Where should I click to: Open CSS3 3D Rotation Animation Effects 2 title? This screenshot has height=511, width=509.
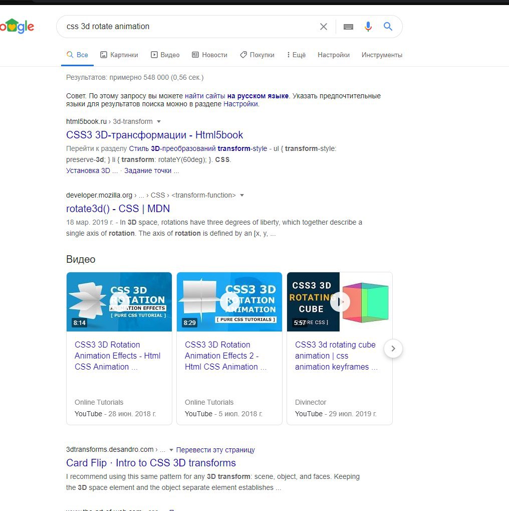click(225, 356)
